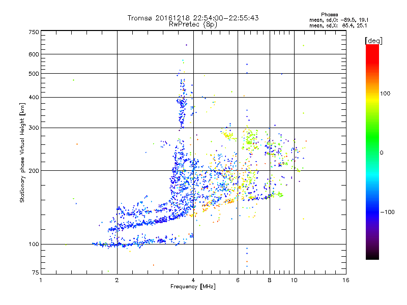This screenshot has width=407, height=305.
Task: Click the x-axis tick label '1'
Action: 41,280
